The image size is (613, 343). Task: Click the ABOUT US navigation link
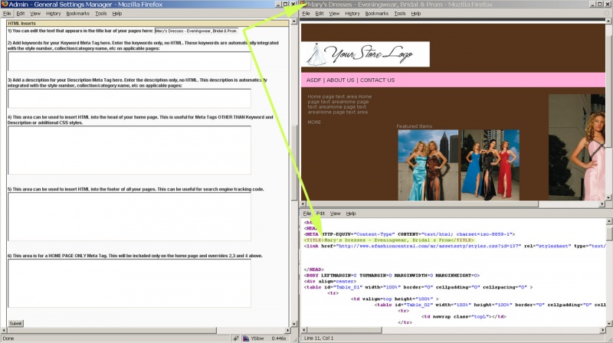[x=340, y=80]
